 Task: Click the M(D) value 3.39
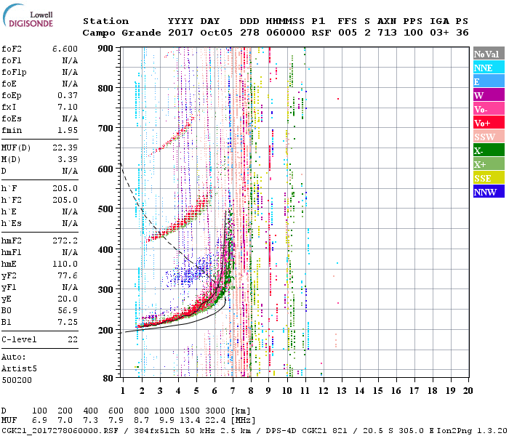pos(68,159)
